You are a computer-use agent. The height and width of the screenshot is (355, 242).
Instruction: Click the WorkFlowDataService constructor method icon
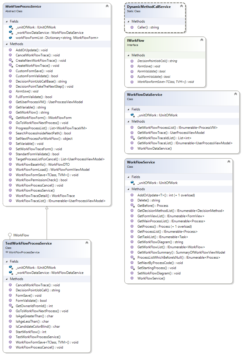[132, 148]
